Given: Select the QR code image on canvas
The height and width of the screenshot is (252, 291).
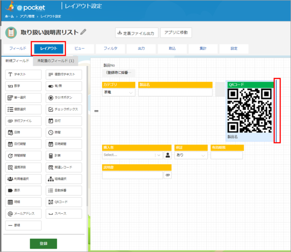Looking at the screenshot, I should (250, 110).
